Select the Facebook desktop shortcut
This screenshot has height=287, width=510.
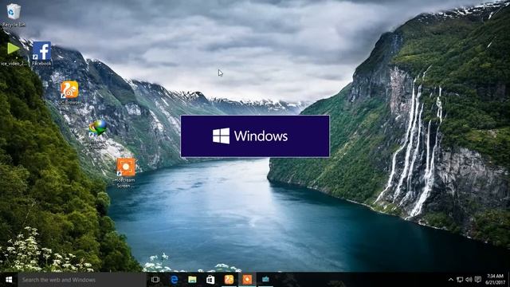pyautogui.click(x=41, y=53)
